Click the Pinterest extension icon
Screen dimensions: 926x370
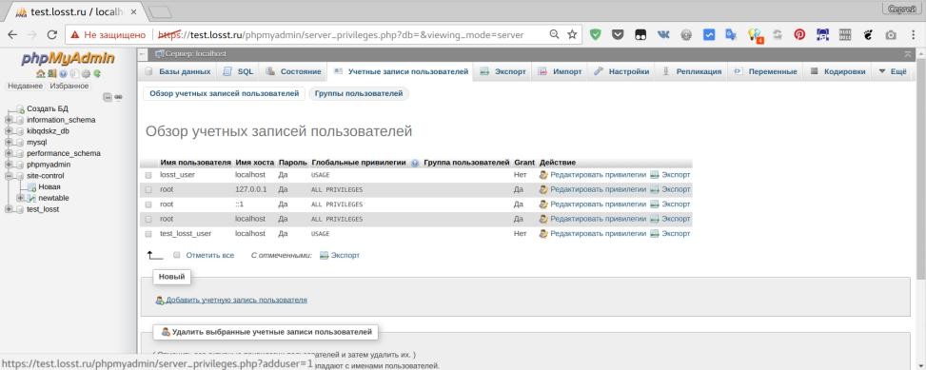click(x=799, y=35)
